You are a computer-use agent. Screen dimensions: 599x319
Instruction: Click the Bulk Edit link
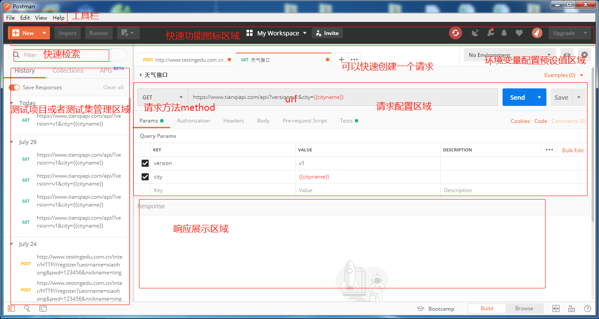tap(573, 150)
